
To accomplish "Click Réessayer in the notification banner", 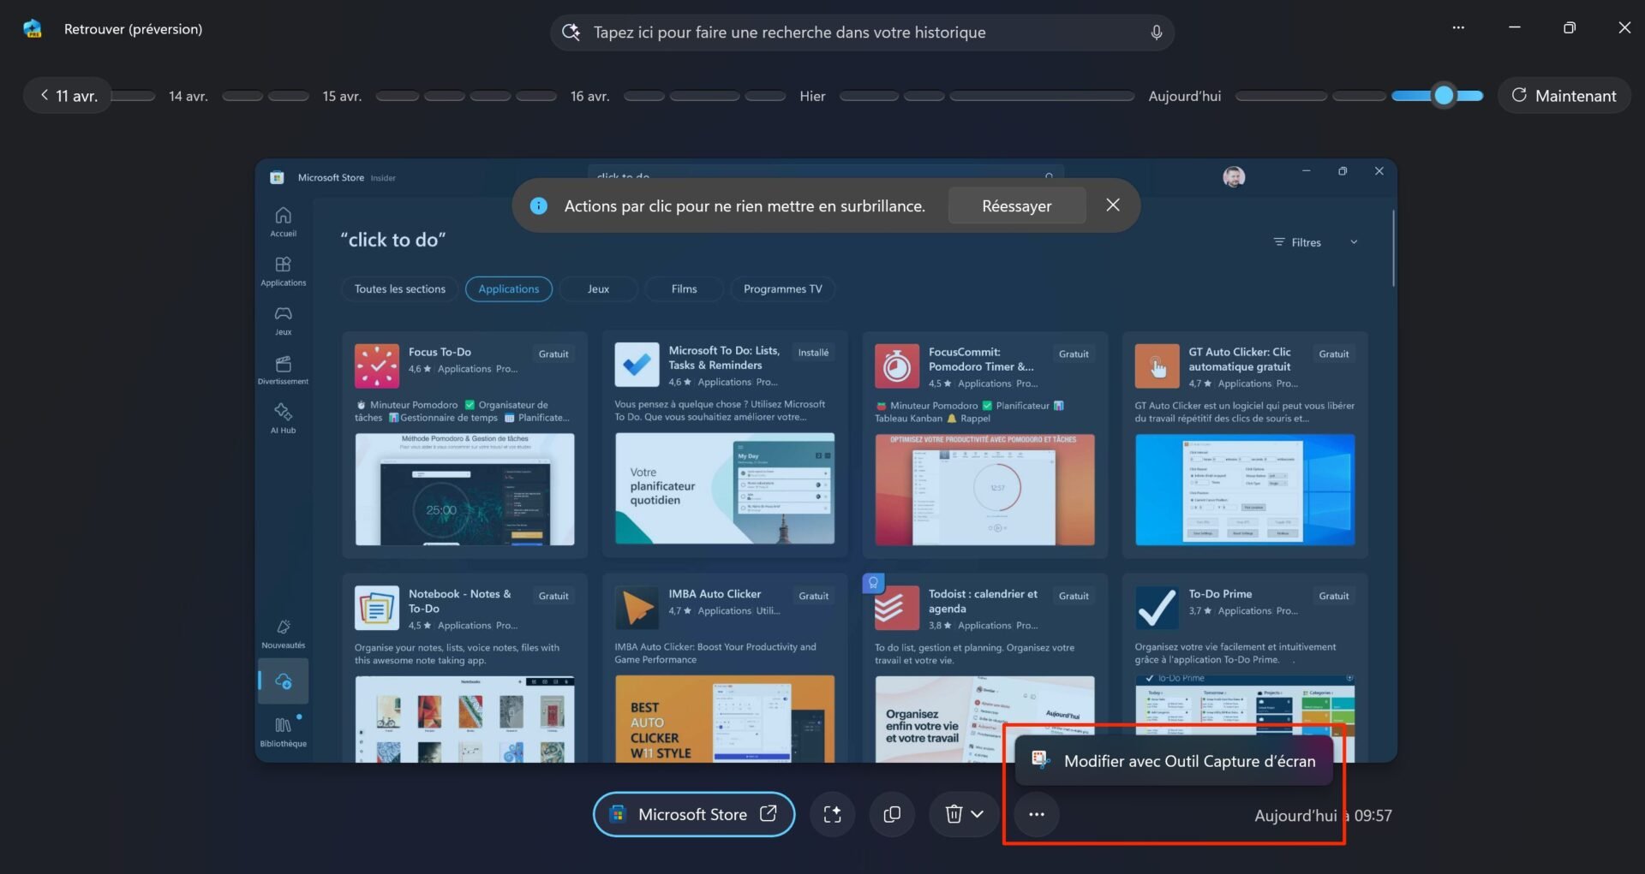I will coord(1016,205).
